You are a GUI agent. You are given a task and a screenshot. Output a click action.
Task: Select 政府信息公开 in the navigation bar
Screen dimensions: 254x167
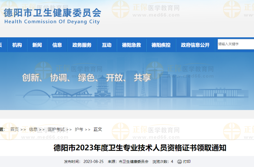[x=195, y=45]
